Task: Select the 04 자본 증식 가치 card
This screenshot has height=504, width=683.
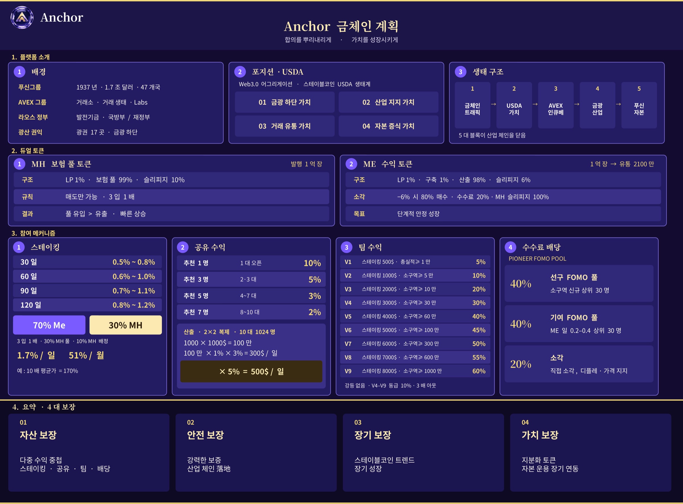Action: tap(388, 126)
